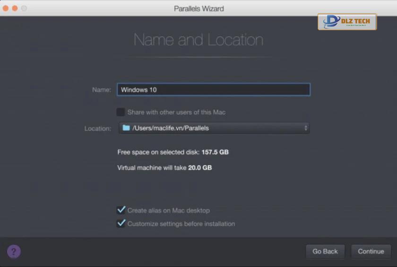Open the Location dropdown arrows

coord(306,128)
